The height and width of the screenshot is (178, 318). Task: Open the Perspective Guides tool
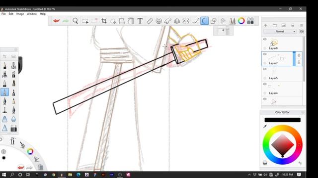coord(177,21)
